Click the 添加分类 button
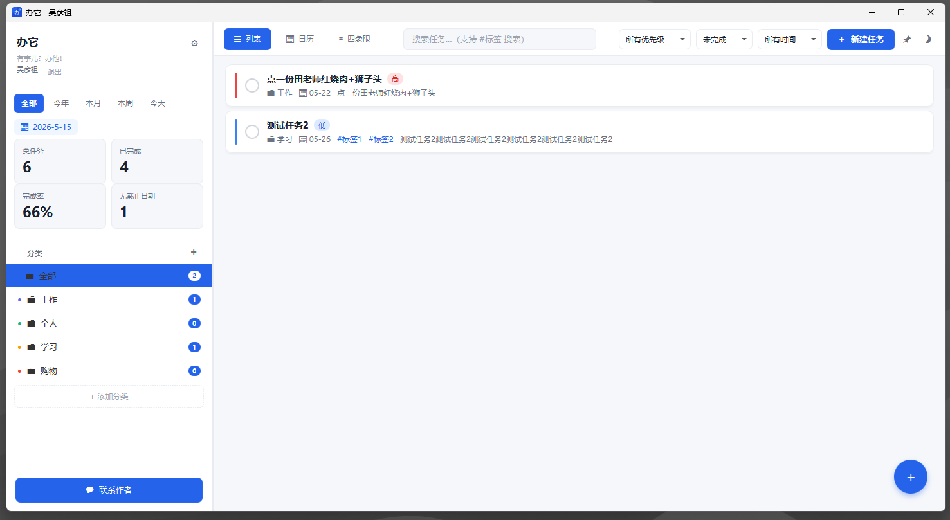Viewport: 950px width, 520px height. (x=109, y=397)
